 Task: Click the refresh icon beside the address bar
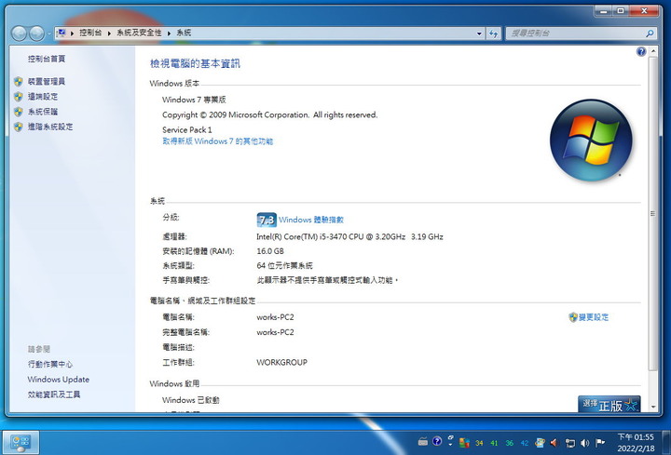[x=493, y=33]
